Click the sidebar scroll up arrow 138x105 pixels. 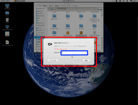point(46,8)
